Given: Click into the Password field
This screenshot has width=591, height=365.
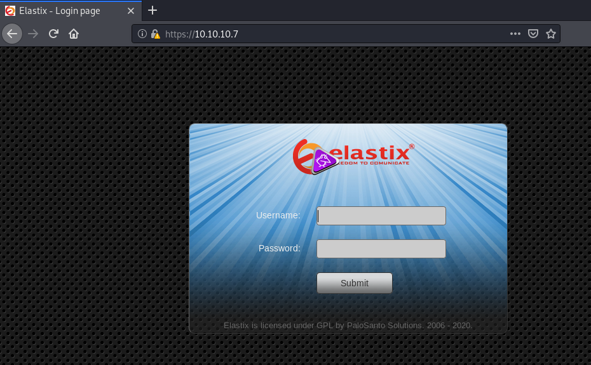Looking at the screenshot, I should click(381, 249).
